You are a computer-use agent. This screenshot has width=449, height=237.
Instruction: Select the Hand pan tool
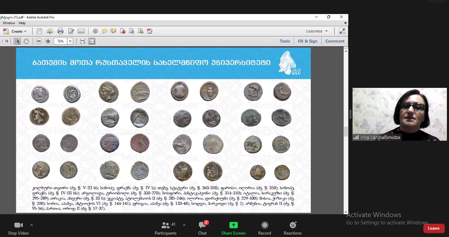pos(26,41)
